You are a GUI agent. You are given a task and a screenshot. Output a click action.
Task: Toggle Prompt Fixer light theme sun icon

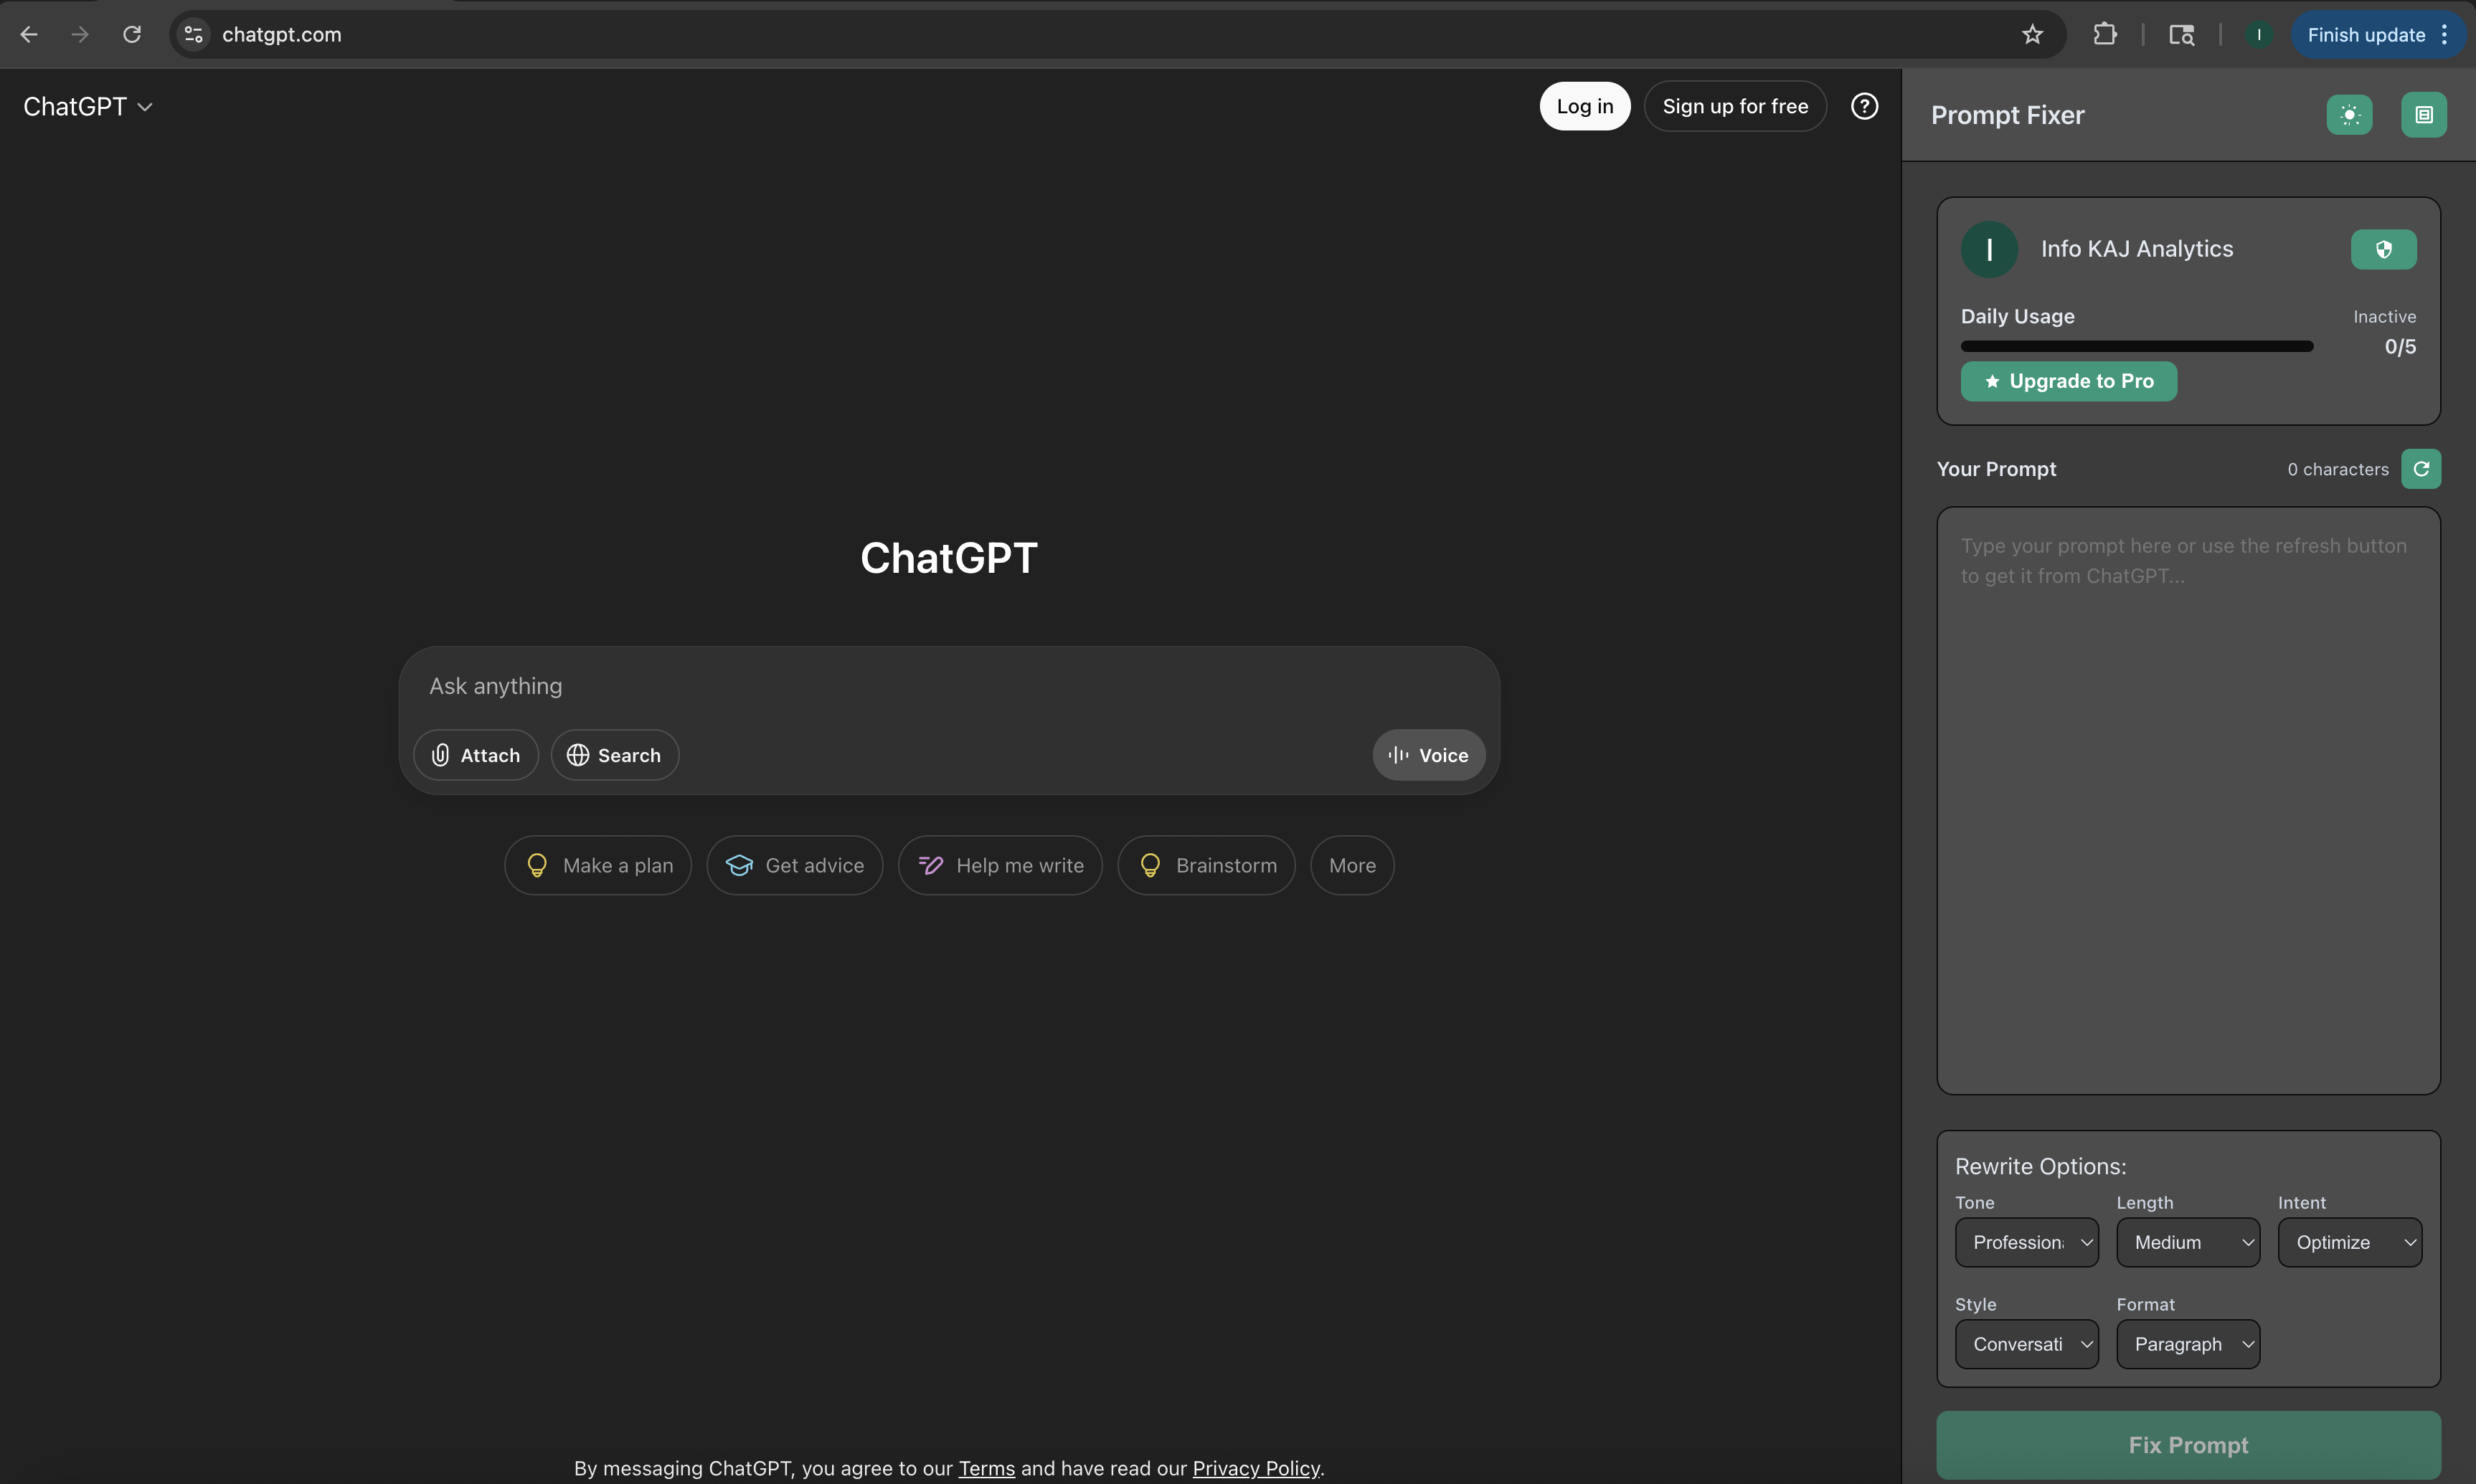click(x=2349, y=115)
